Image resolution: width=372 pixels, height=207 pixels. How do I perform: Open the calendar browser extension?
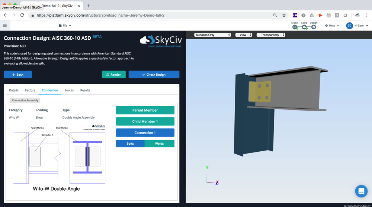pos(328,15)
